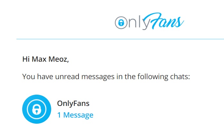Click the blue script "Fans" logo text
224x135 pixels.
[x=163, y=21]
